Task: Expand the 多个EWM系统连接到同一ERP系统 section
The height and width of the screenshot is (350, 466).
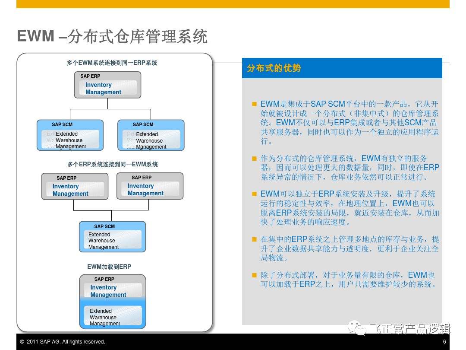Action: coord(111,63)
